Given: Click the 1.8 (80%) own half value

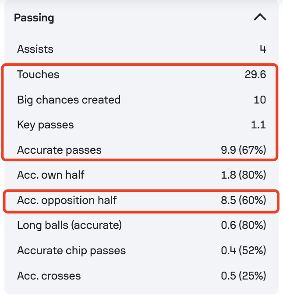Looking at the screenshot, I should [244, 175].
